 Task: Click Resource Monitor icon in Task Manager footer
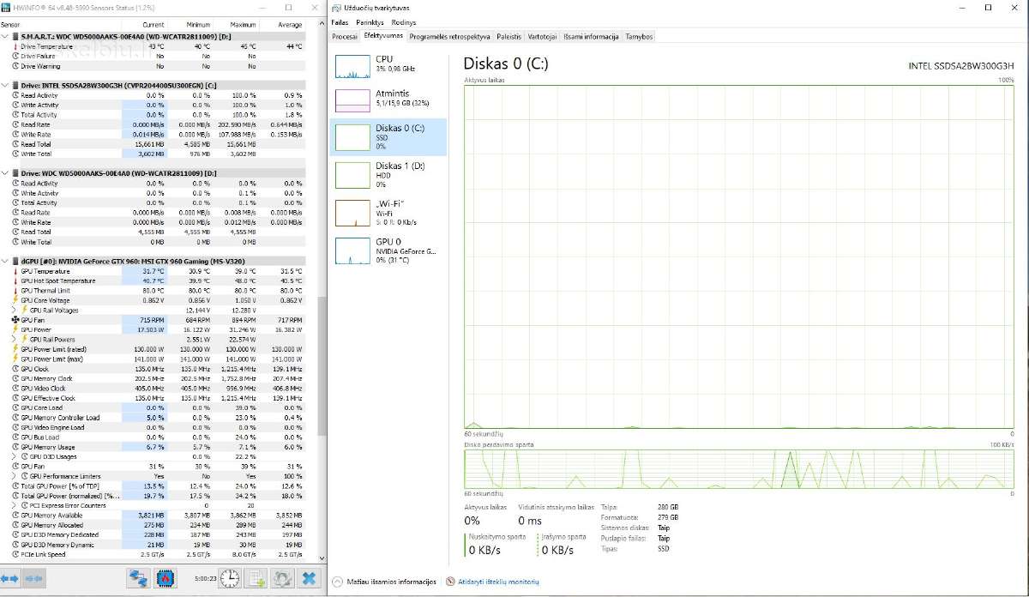[450, 582]
